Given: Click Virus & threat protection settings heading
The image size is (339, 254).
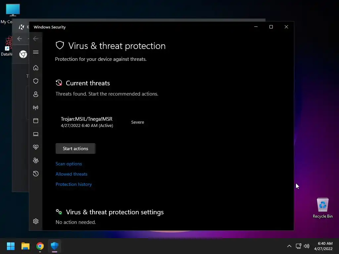Looking at the screenshot, I should (x=115, y=212).
